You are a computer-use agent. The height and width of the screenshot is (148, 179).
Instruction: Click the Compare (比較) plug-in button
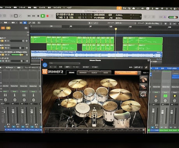click(x=60, y=67)
